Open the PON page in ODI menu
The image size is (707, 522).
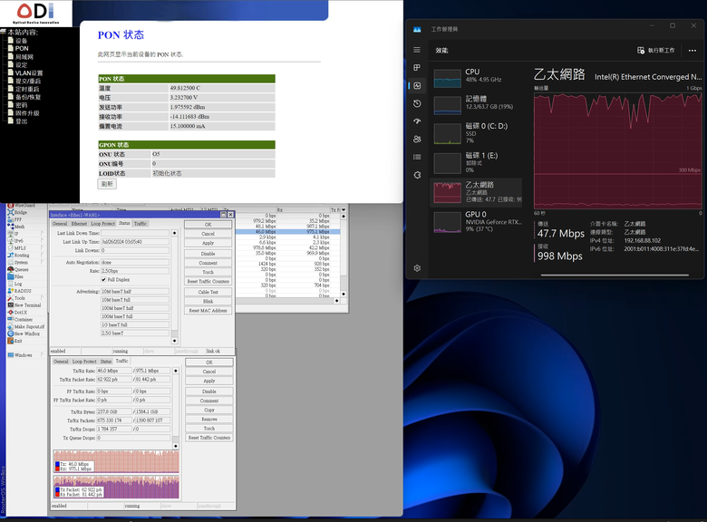tap(22, 49)
